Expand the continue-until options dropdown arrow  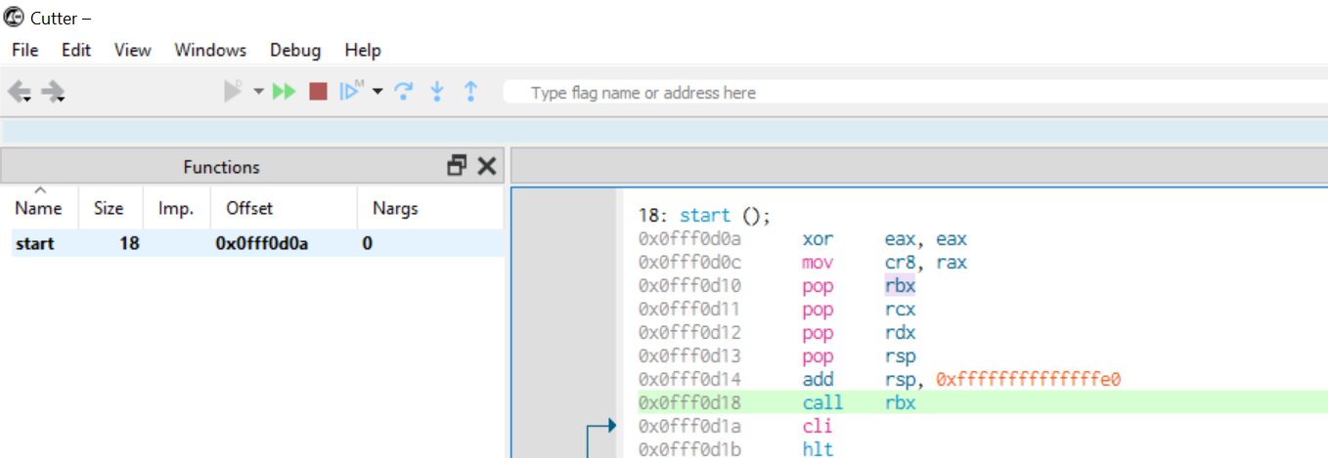pos(377,92)
